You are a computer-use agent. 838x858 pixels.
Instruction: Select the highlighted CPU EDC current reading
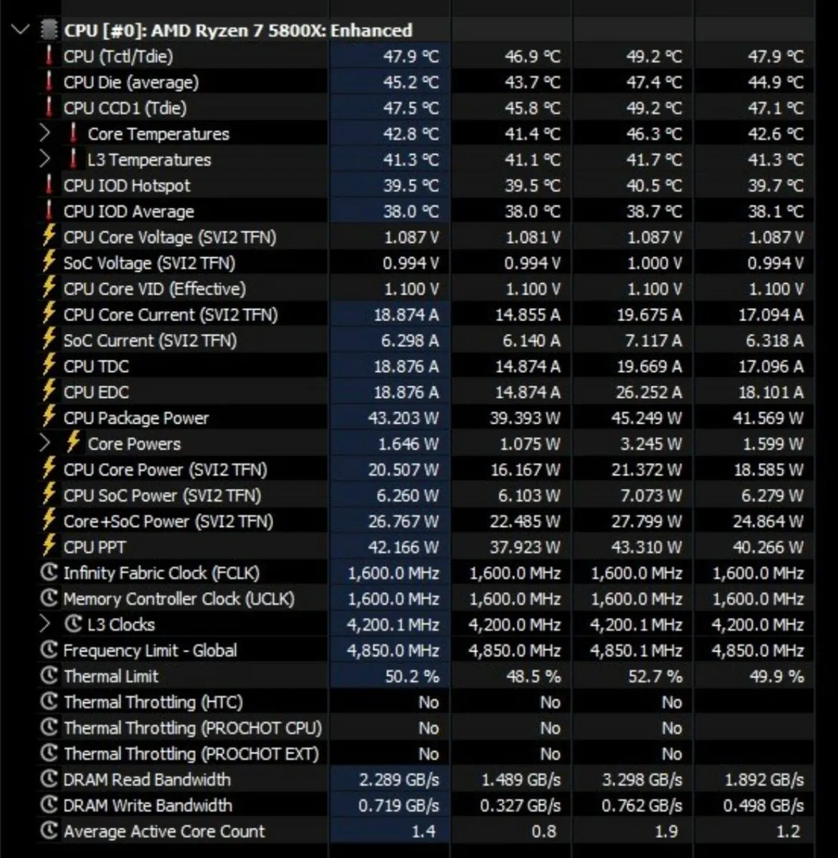[x=405, y=392]
